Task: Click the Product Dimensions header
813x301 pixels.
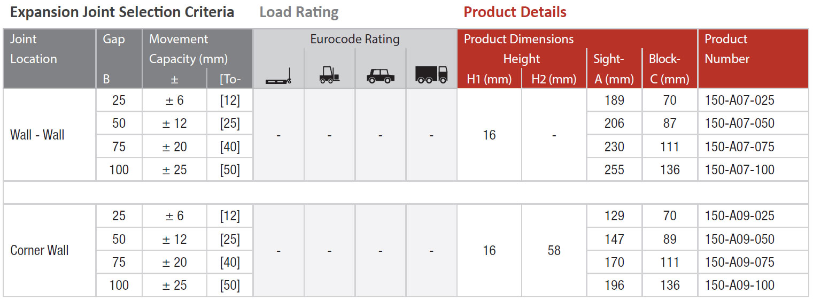Action: click(x=518, y=39)
